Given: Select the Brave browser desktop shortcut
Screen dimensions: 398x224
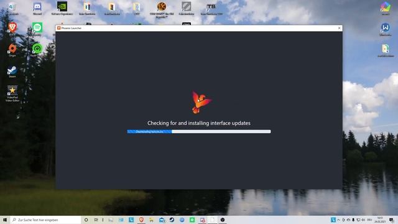Looking at the screenshot, I should (x=12, y=29).
